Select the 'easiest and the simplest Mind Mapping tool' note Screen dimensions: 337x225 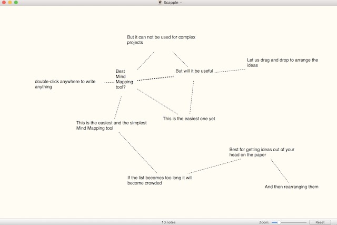111,125
